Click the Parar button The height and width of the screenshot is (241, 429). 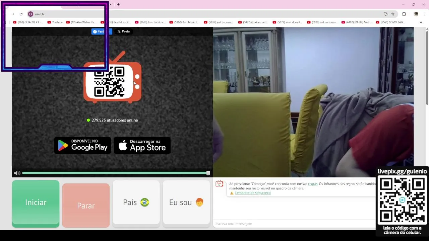point(86,205)
